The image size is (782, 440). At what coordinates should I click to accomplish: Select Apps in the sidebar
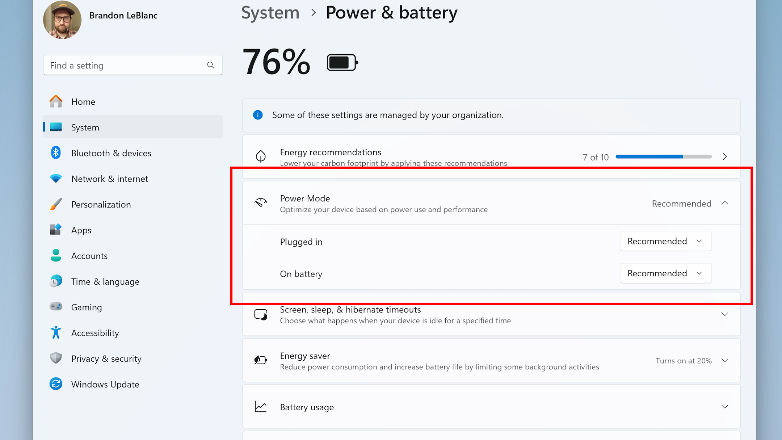(81, 230)
